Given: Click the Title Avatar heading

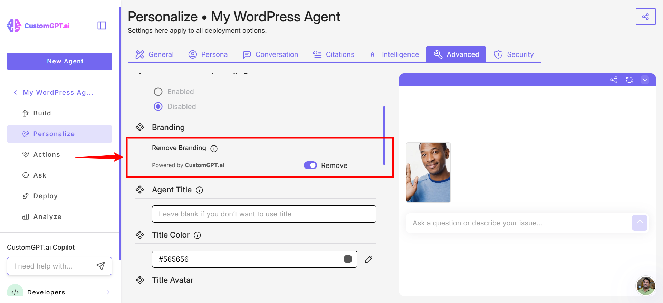Looking at the screenshot, I should click(173, 280).
